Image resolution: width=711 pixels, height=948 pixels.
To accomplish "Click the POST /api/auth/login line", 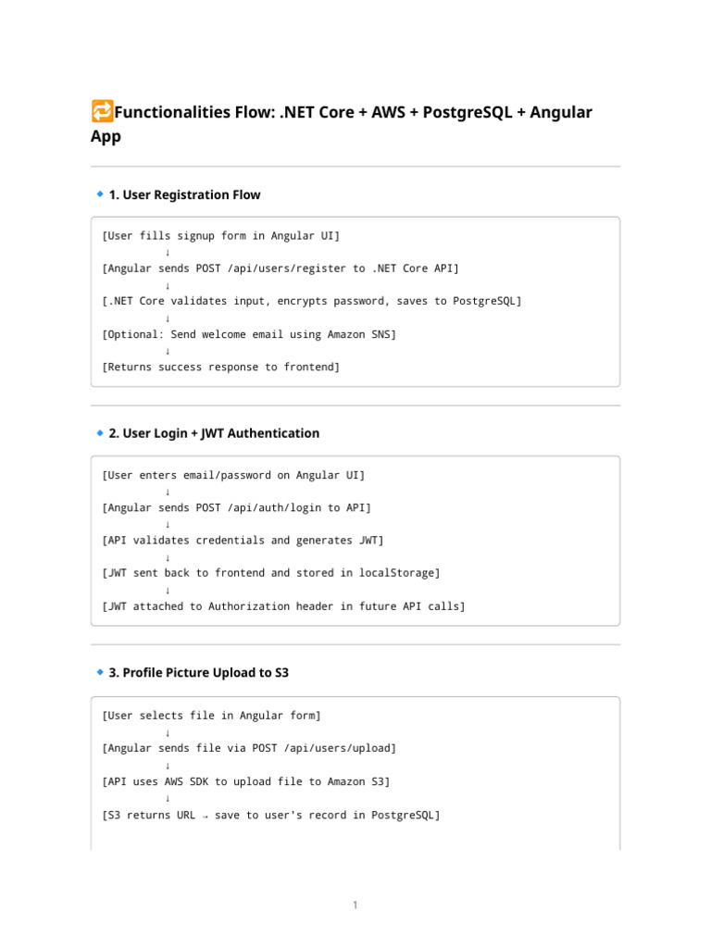I will (x=237, y=507).
